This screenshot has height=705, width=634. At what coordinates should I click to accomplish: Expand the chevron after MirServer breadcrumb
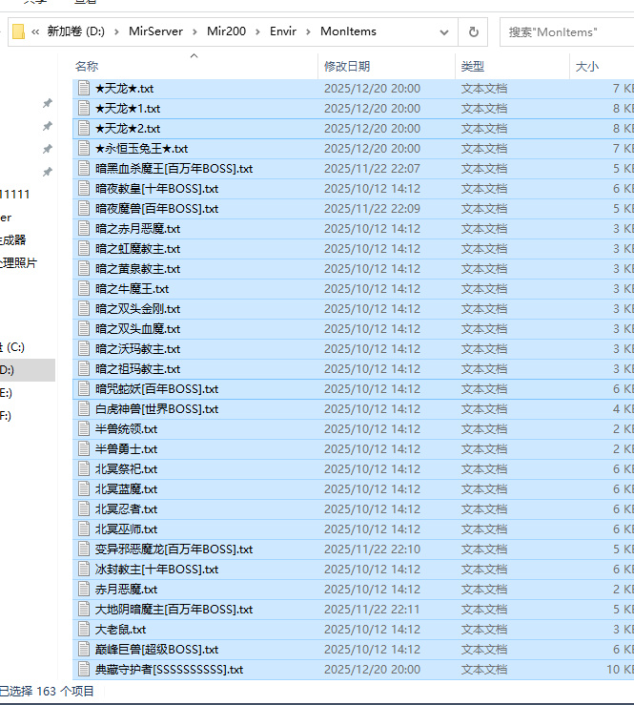194,31
